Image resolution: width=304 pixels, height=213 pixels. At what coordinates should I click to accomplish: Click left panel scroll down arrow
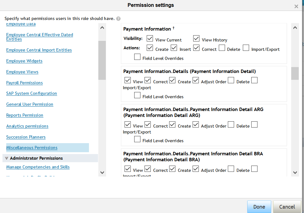pos(102,172)
